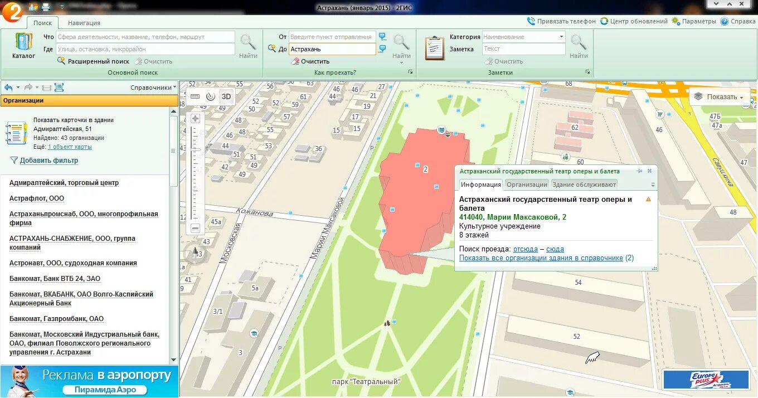Switch to Организации tab in popup
The height and width of the screenshot is (398, 758).
[x=527, y=185]
